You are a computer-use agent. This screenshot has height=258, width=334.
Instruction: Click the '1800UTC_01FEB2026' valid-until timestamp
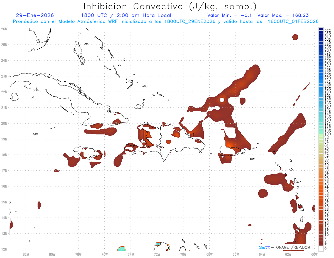[293, 21]
